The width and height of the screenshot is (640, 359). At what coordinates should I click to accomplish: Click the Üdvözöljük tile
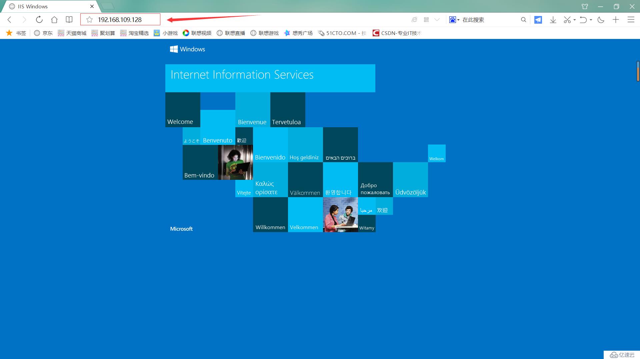pos(410,179)
